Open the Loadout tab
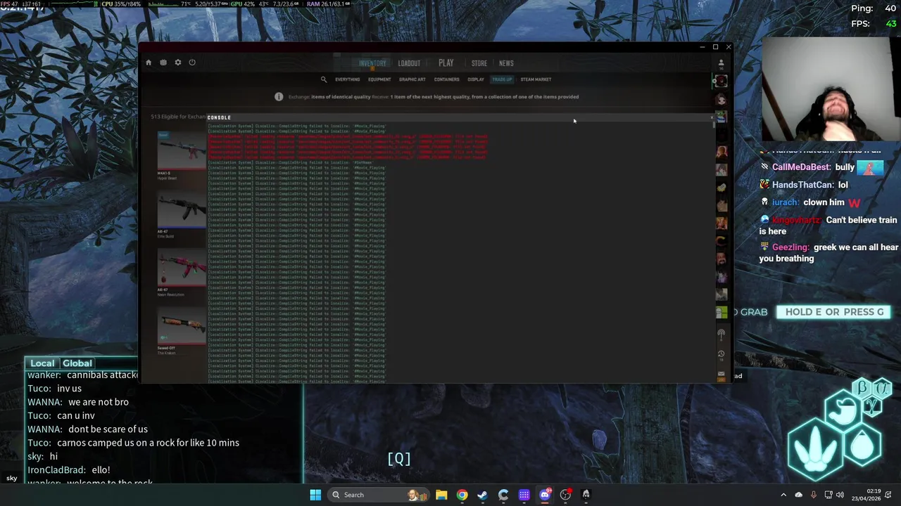The width and height of the screenshot is (901, 506). pyautogui.click(x=409, y=63)
